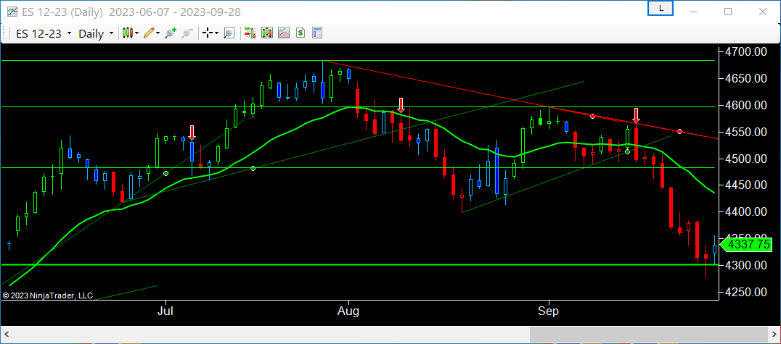Select the crosshair cursor tool
The width and height of the screenshot is (781, 344).
tap(207, 33)
